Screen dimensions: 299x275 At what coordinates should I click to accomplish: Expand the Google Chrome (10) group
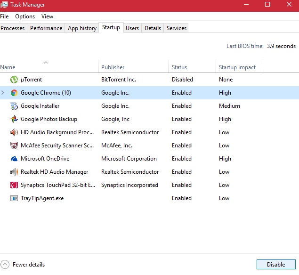[x=3, y=93]
